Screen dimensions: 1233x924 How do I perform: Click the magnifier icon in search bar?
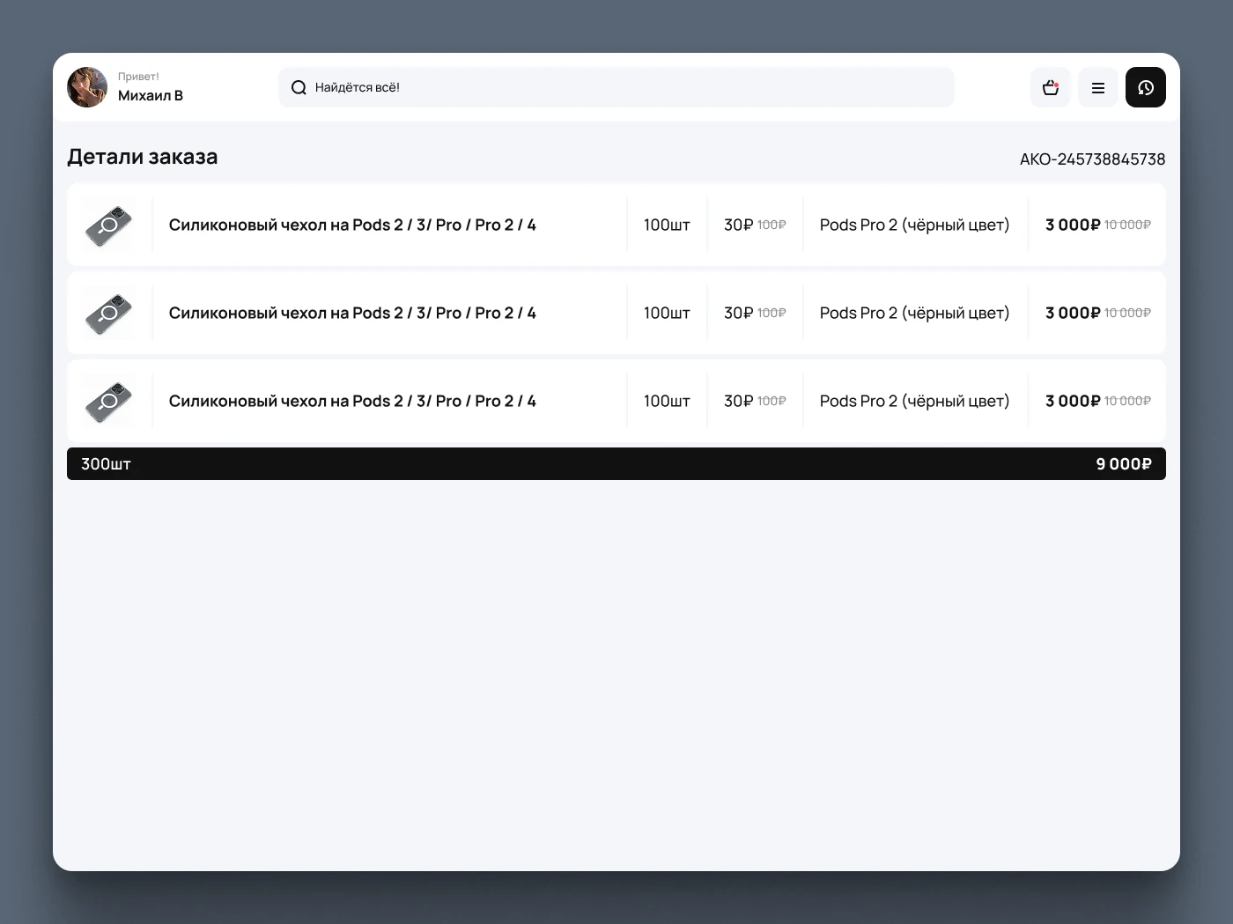[x=299, y=87]
